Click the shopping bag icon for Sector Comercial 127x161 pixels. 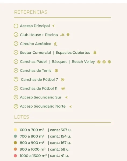[95, 52]
